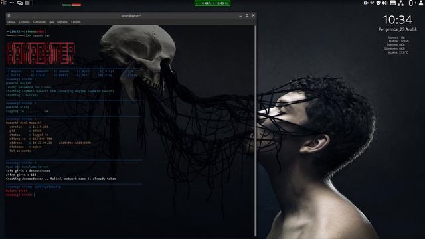Open the Düzenle menu
The height and width of the screenshot is (239, 425).
click(24, 22)
